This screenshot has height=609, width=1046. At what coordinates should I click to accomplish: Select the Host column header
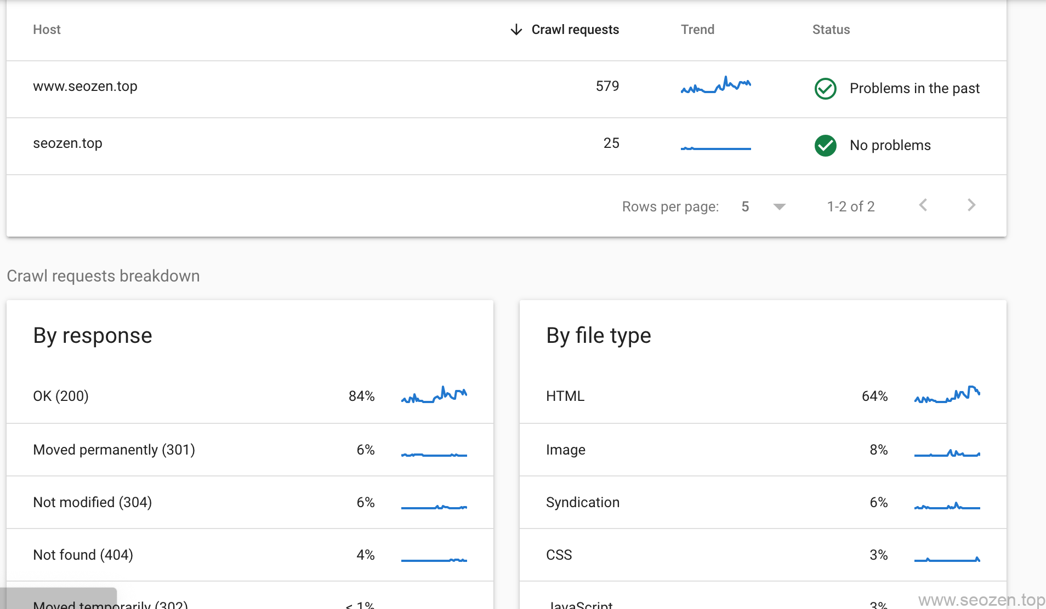tap(47, 30)
